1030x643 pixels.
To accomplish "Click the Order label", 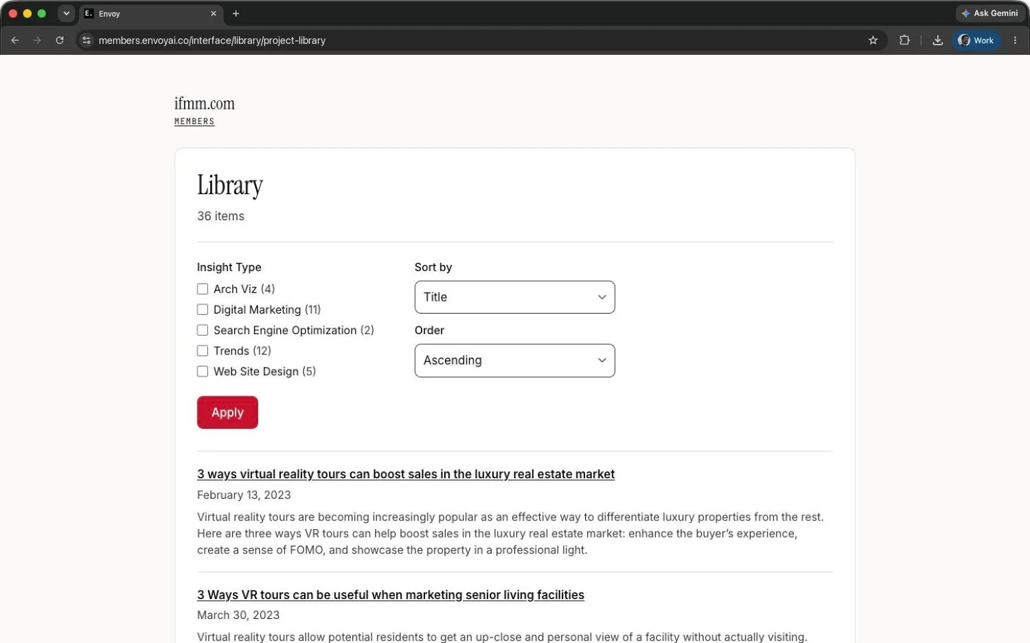I will tap(429, 330).
